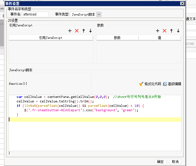Close the 事件设置 dialog window
Image resolution: width=196 pixels, height=166 pixels.
(182, 3)
